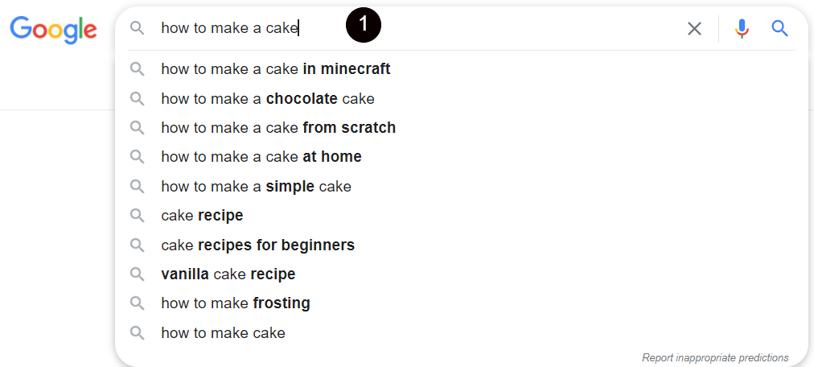Choose the 'vanilla cake recipe' suggestion

[x=461, y=274]
